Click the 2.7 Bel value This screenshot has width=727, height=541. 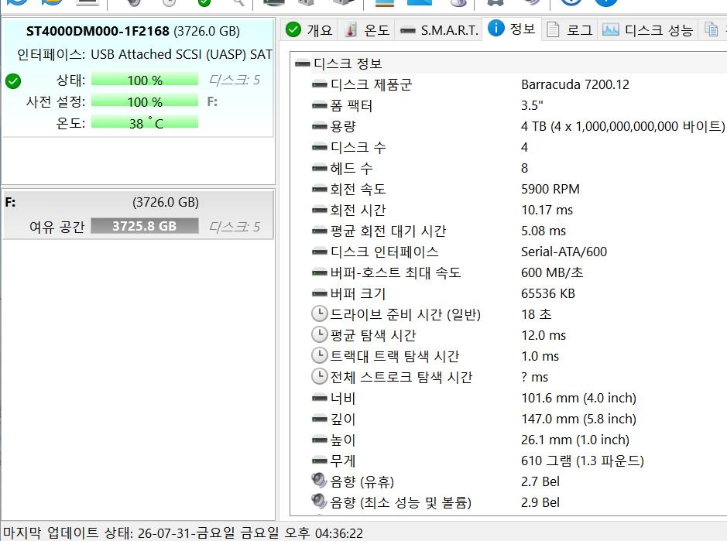(x=540, y=481)
